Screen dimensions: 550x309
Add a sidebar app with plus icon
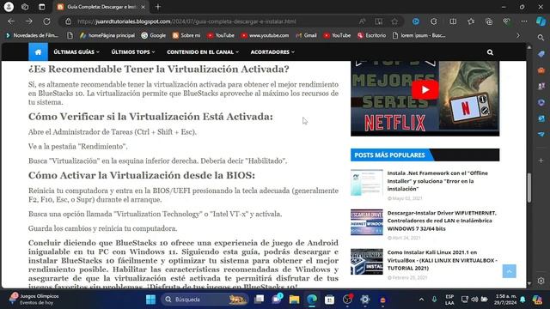[x=541, y=161]
